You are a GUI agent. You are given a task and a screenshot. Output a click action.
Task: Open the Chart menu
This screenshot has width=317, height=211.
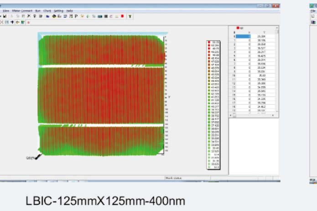tap(47, 10)
